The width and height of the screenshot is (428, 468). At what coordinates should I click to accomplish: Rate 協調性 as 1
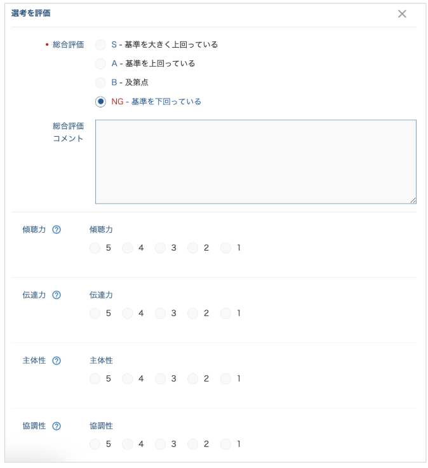[225, 444]
